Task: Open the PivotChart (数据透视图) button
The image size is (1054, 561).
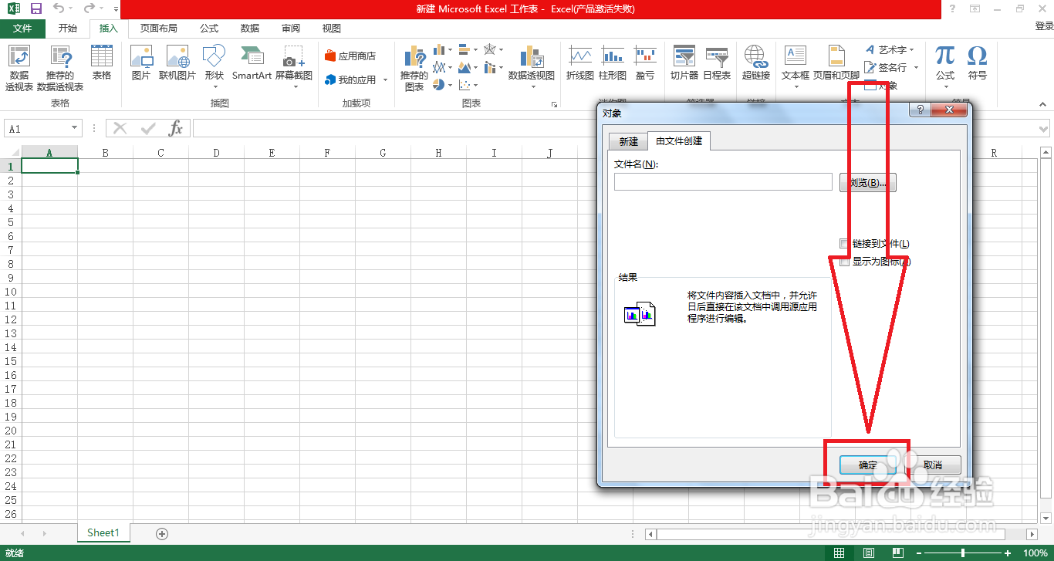Action: (531, 68)
